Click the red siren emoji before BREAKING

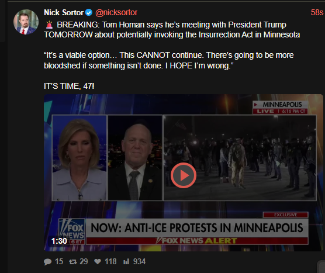(x=49, y=25)
